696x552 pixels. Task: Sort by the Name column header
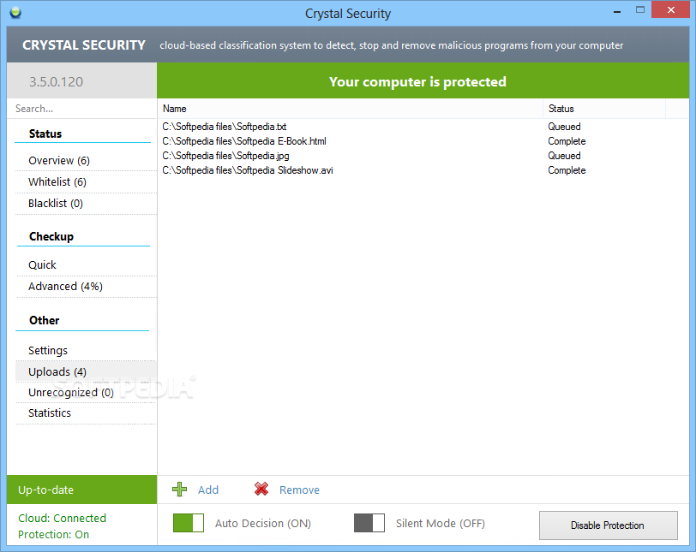point(350,109)
